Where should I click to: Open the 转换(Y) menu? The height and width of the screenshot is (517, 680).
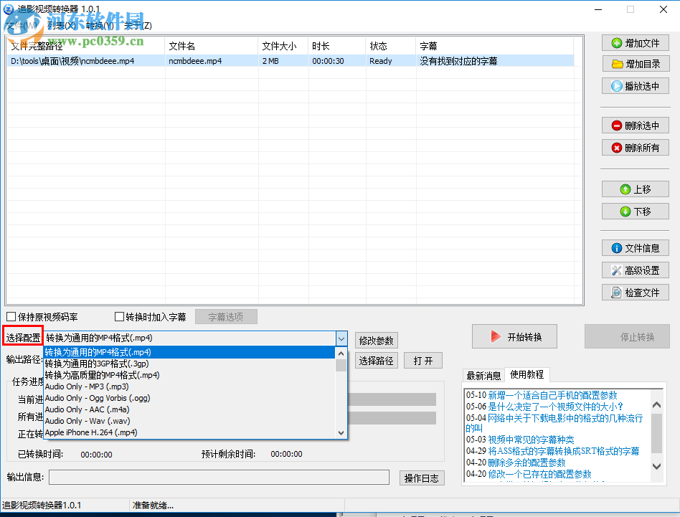coord(100,26)
